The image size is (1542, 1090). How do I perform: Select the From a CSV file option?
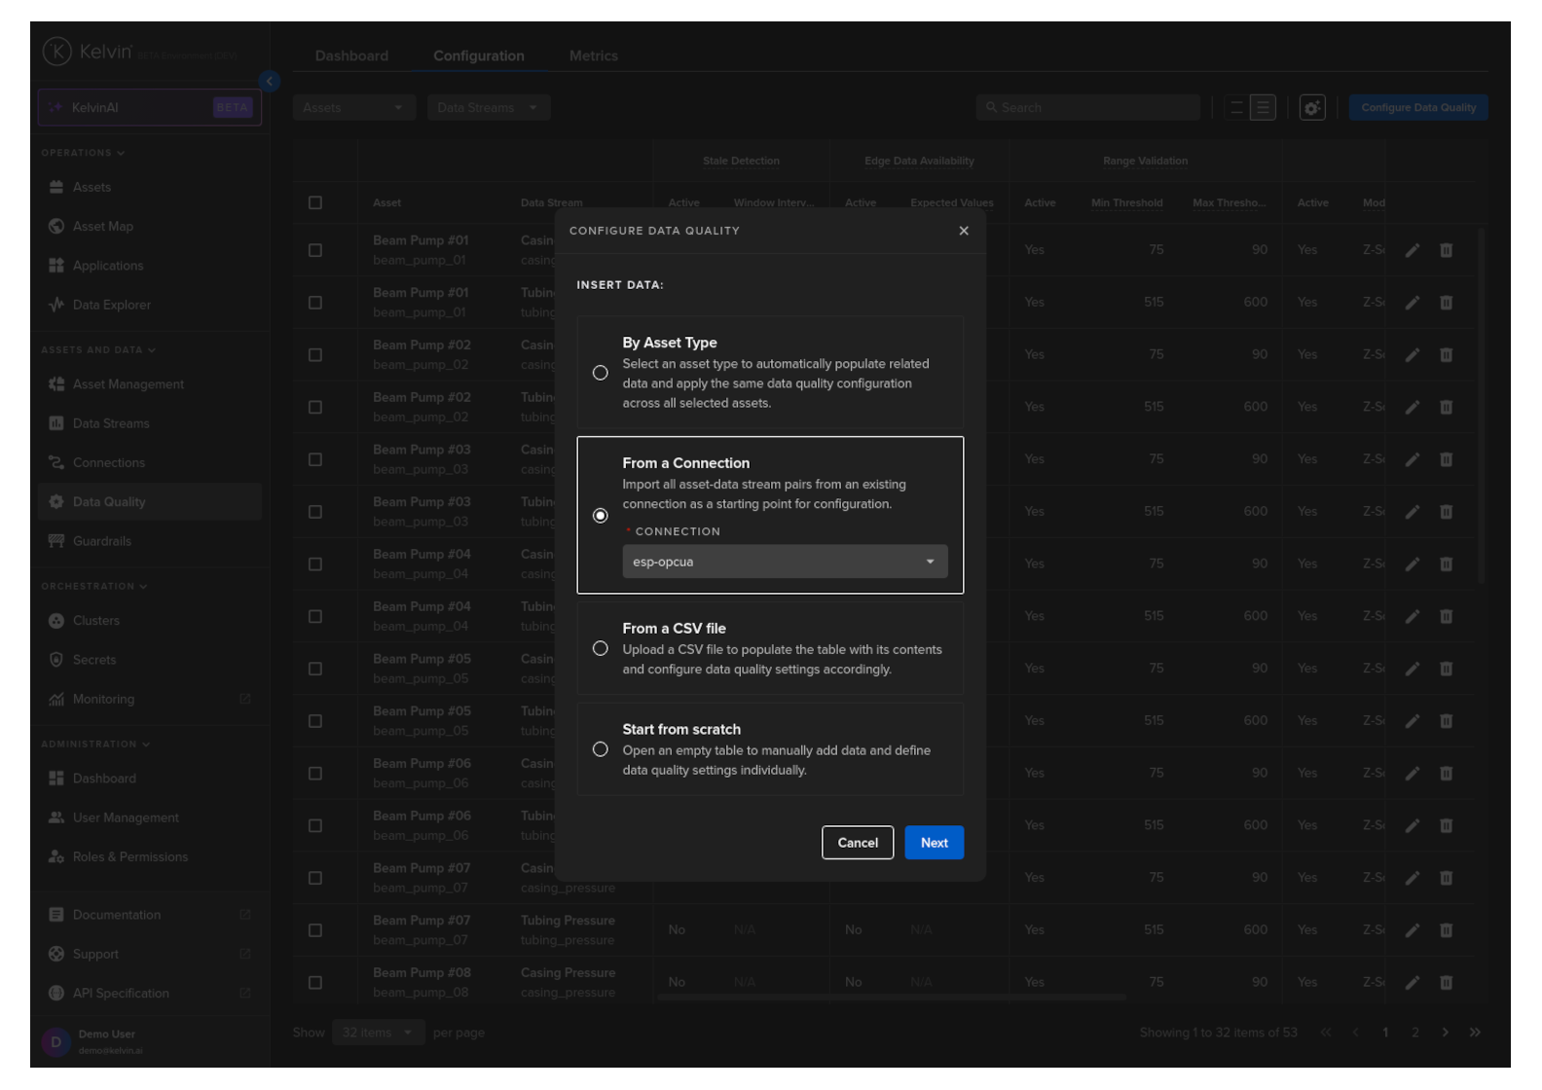pos(601,649)
